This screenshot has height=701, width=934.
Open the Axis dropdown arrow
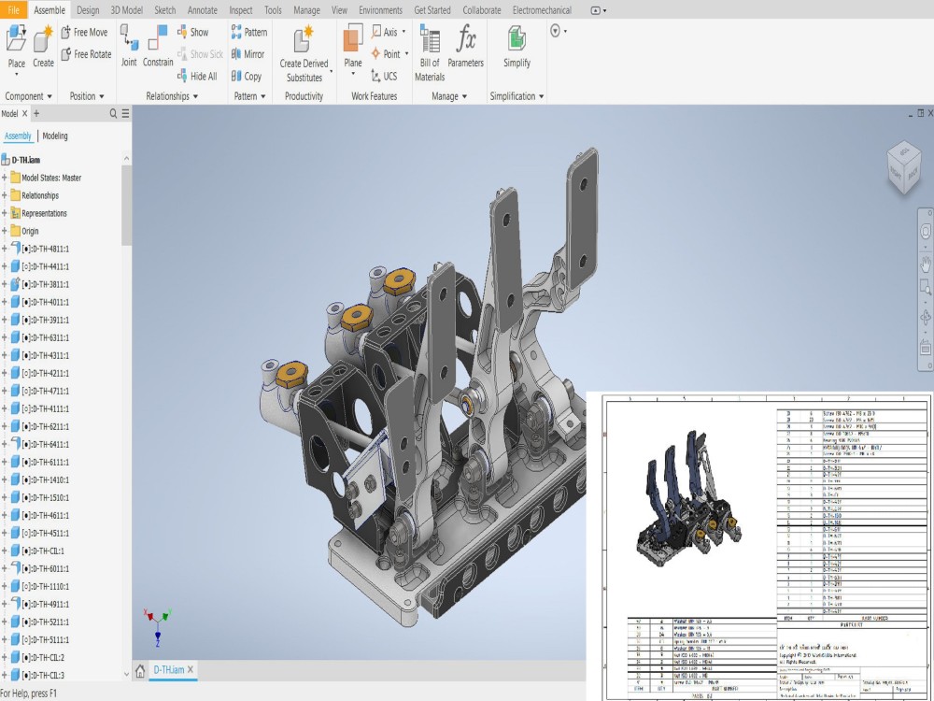(403, 31)
